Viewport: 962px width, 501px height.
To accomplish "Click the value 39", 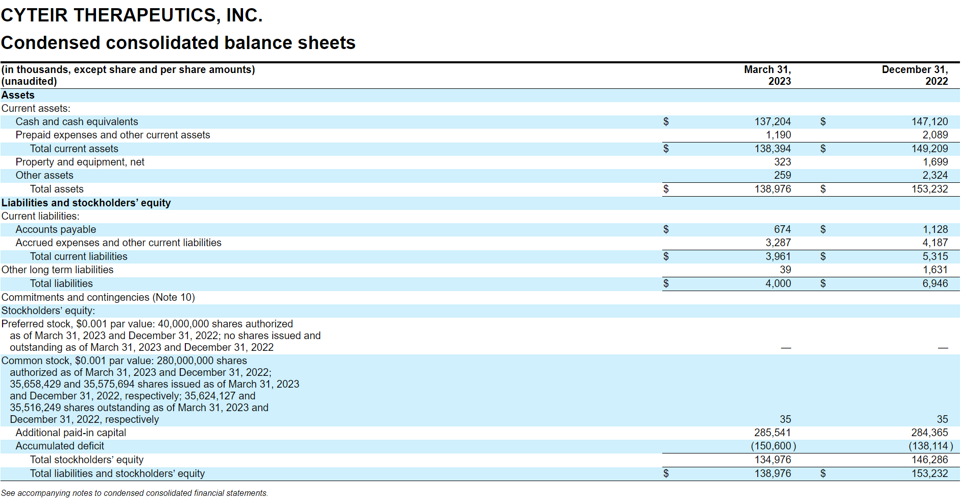I will [785, 270].
